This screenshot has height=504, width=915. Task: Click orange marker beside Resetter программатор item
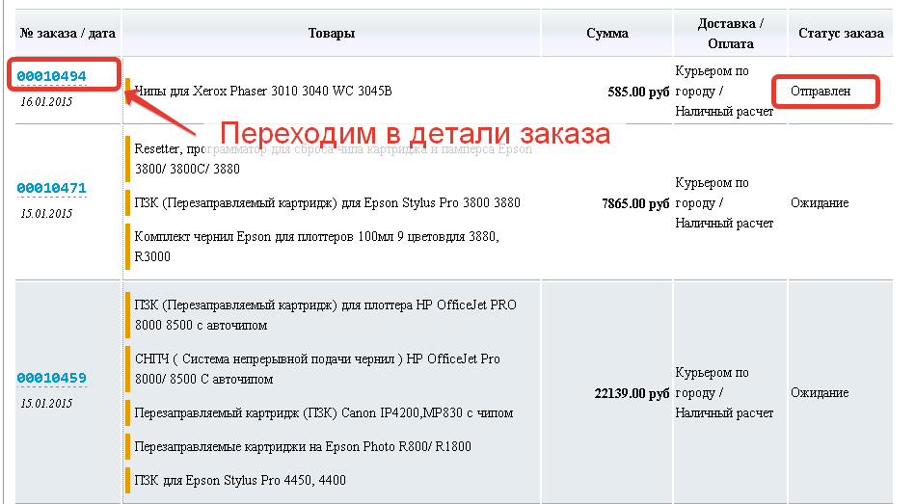(127, 159)
